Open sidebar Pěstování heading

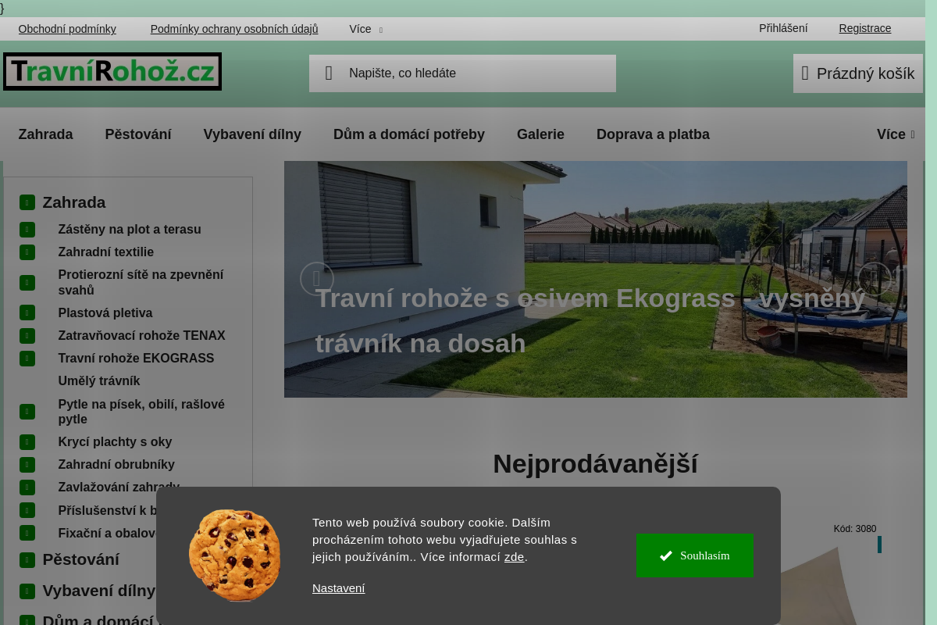[x=81, y=560]
